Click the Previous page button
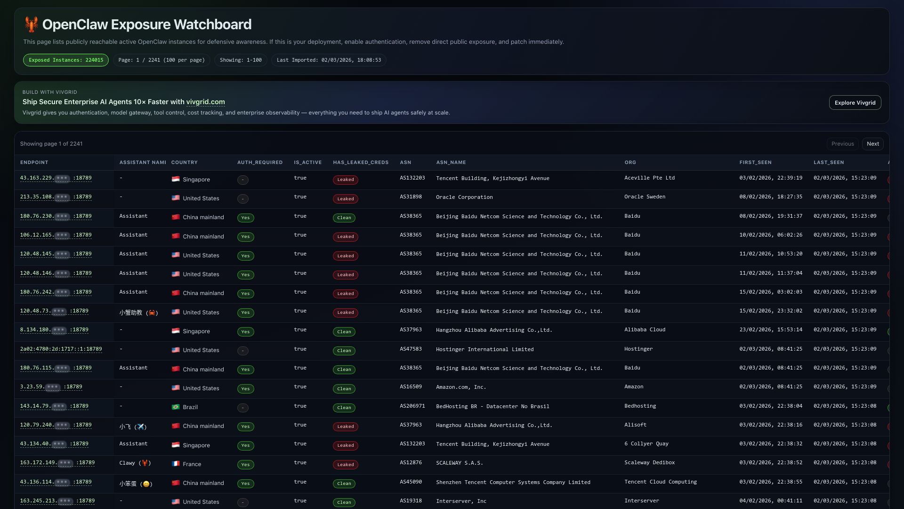The height and width of the screenshot is (509, 904). click(842, 144)
